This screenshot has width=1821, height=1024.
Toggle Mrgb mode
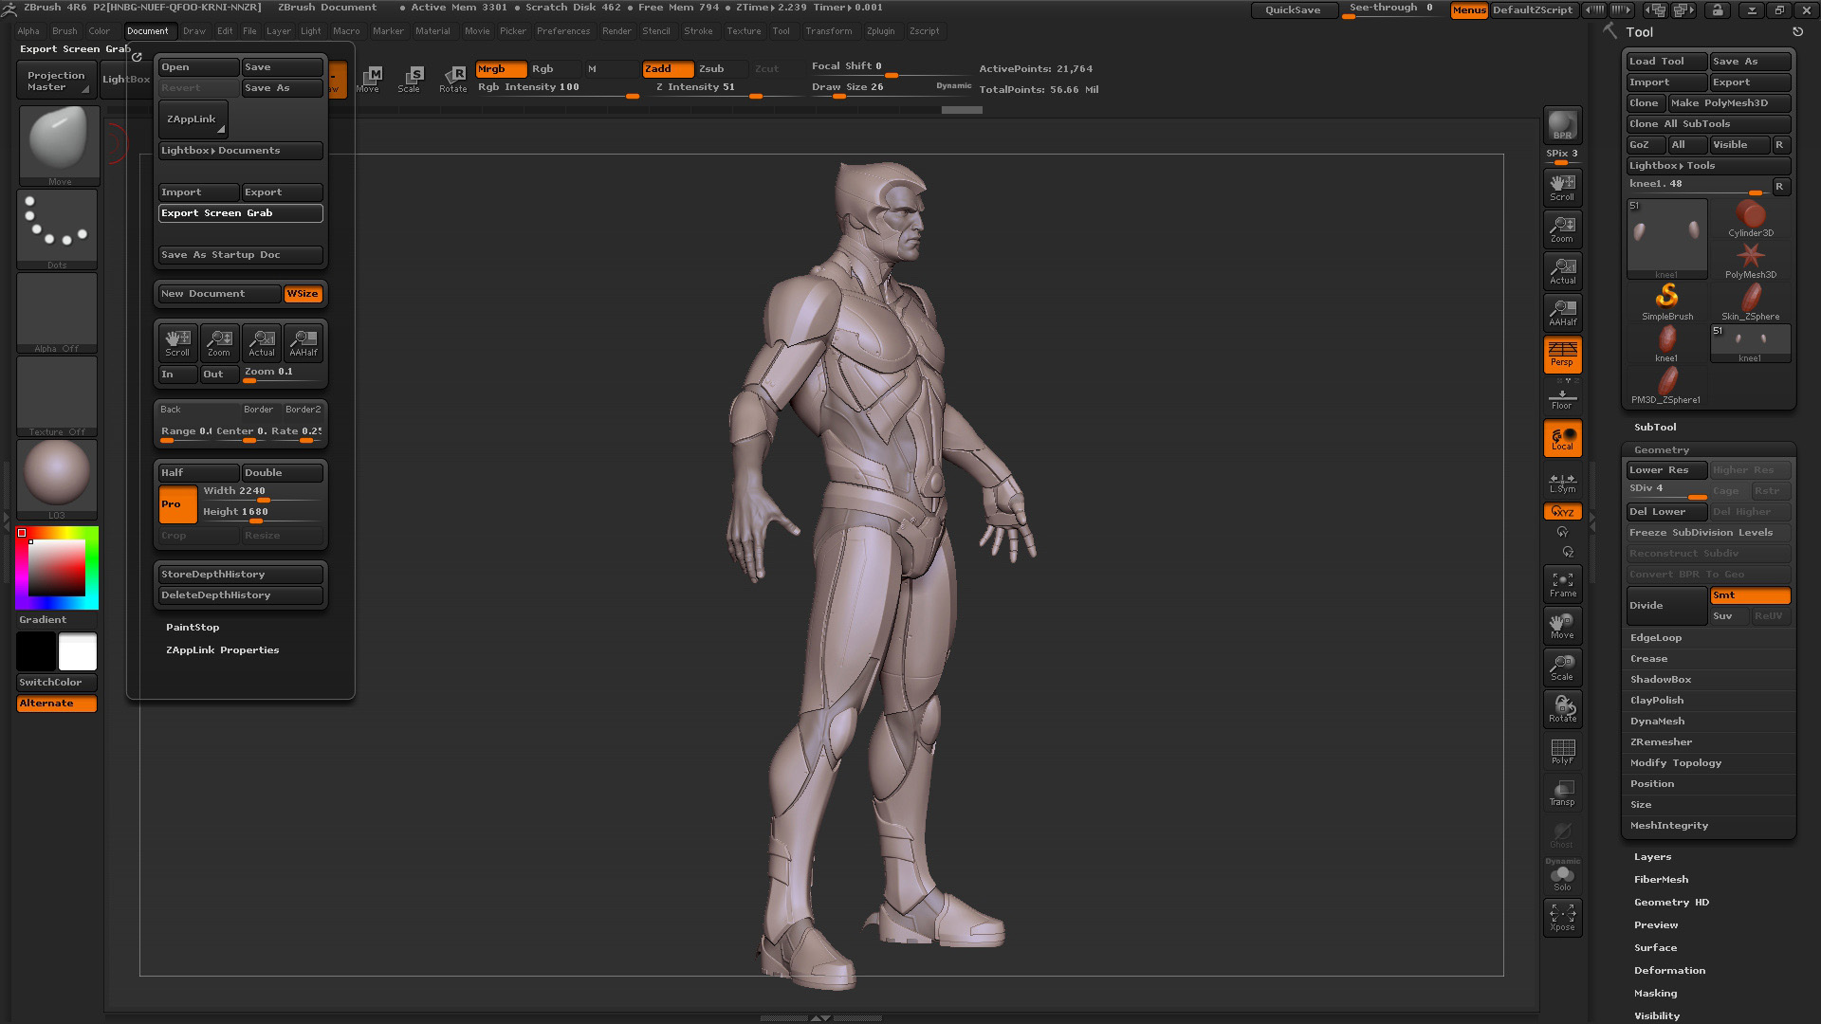click(501, 69)
